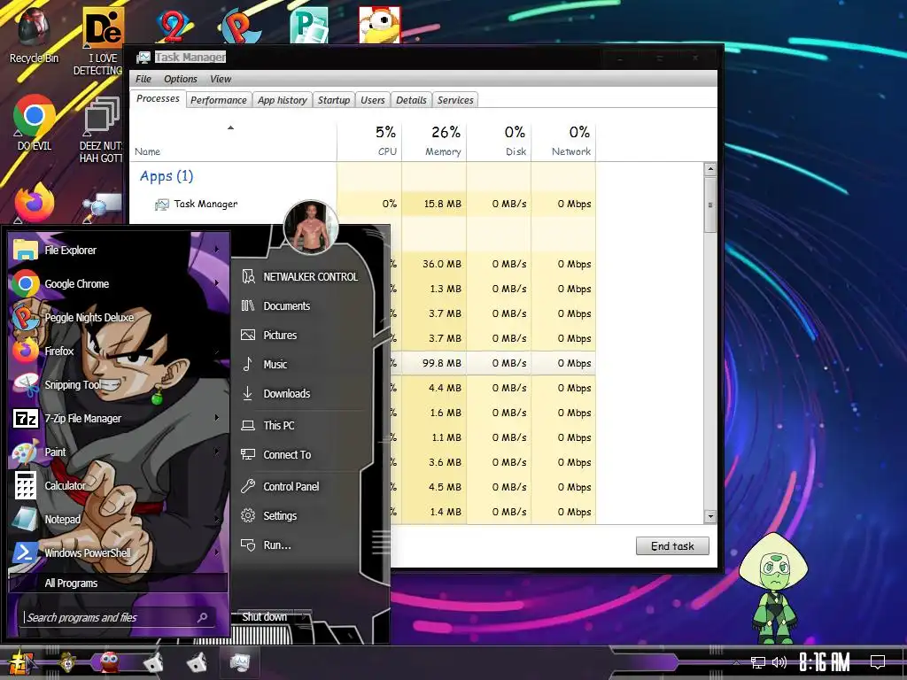Switch to the Startup tab
Image resolution: width=907 pixels, height=680 pixels.
(x=334, y=100)
